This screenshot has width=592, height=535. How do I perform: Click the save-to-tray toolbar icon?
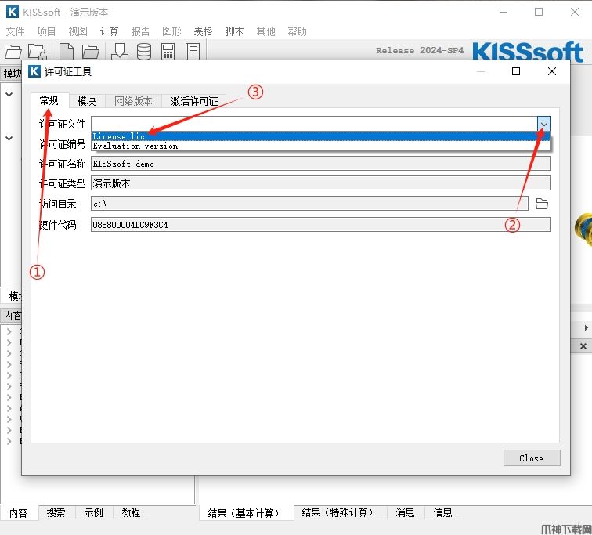[120, 52]
